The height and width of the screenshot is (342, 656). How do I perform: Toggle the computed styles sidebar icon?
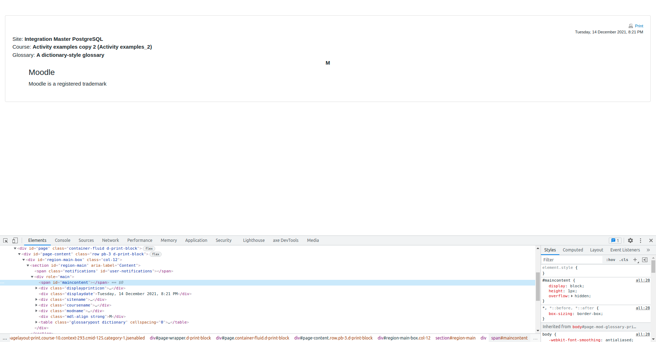tap(645, 260)
